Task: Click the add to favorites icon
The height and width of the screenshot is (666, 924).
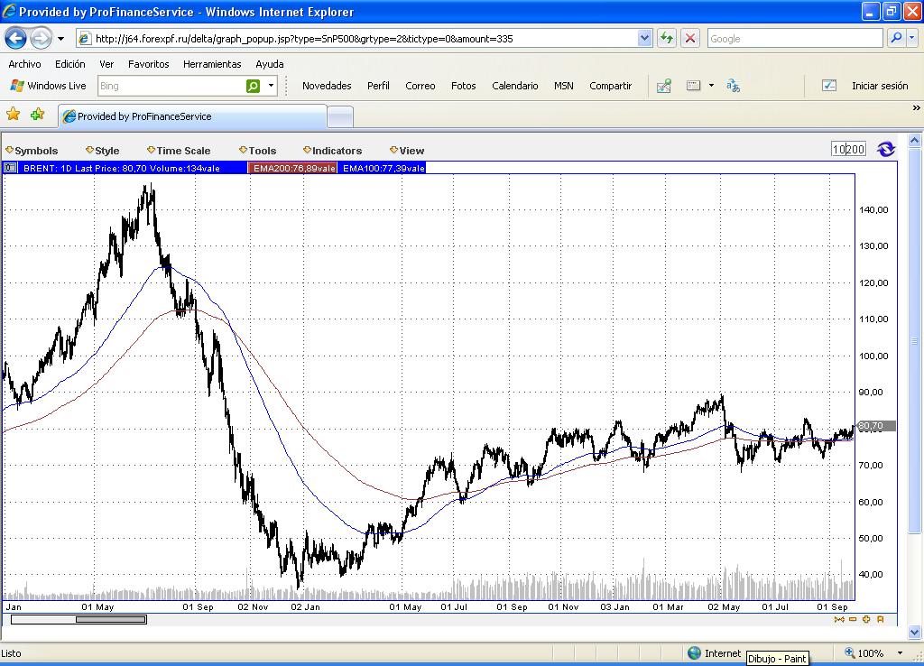Action: point(37,115)
